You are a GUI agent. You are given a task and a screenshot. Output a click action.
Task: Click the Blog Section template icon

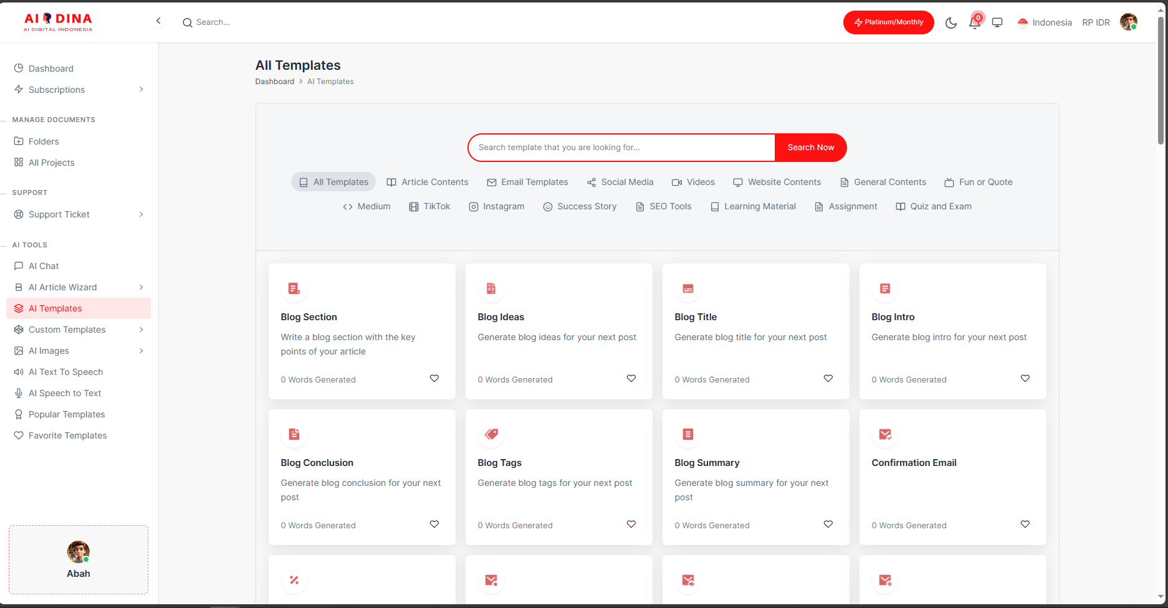(294, 288)
